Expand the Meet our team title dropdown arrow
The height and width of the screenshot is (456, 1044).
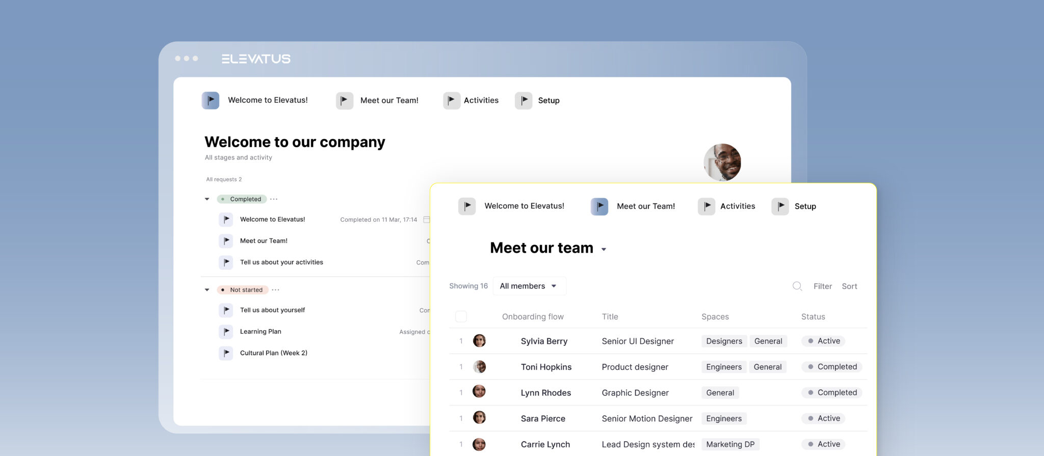(604, 250)
